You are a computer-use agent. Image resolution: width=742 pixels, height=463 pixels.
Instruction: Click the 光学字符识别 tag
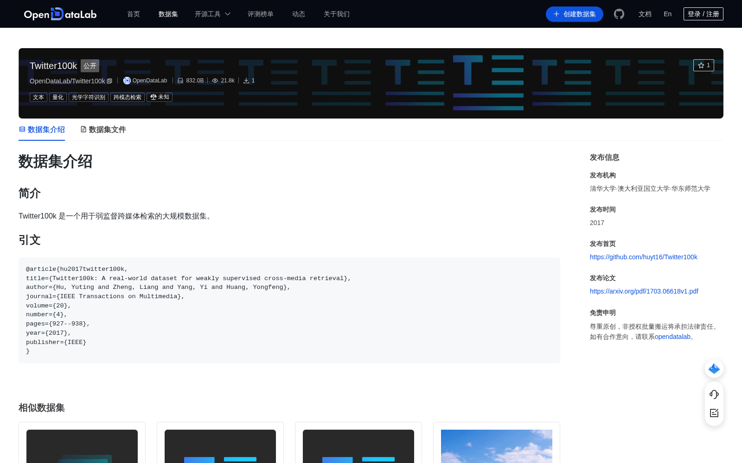click(x=89, y=97)
